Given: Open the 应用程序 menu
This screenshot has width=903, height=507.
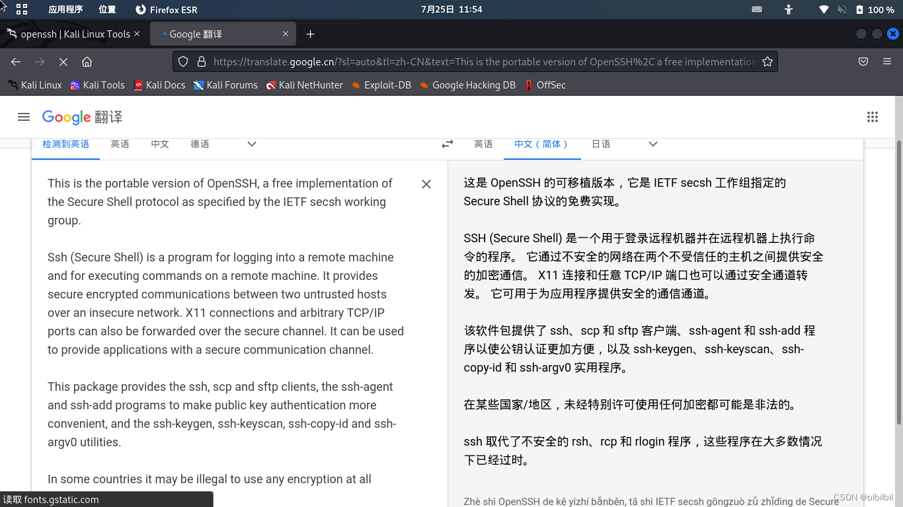Looking at the screenshot, I should 65,9.
